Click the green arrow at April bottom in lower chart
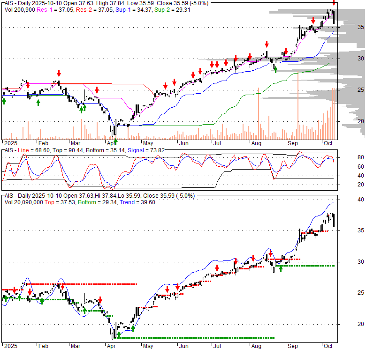The image size is (366, 349). [x=119, y=334]
